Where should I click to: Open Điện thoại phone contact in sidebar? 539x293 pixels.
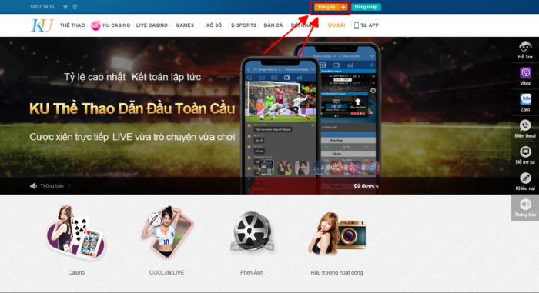[x=525, y=128]
